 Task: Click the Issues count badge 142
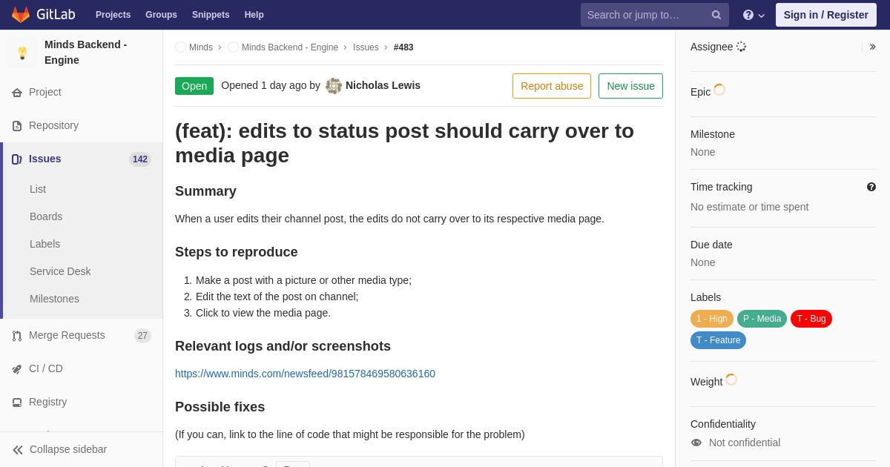(140, 159)
